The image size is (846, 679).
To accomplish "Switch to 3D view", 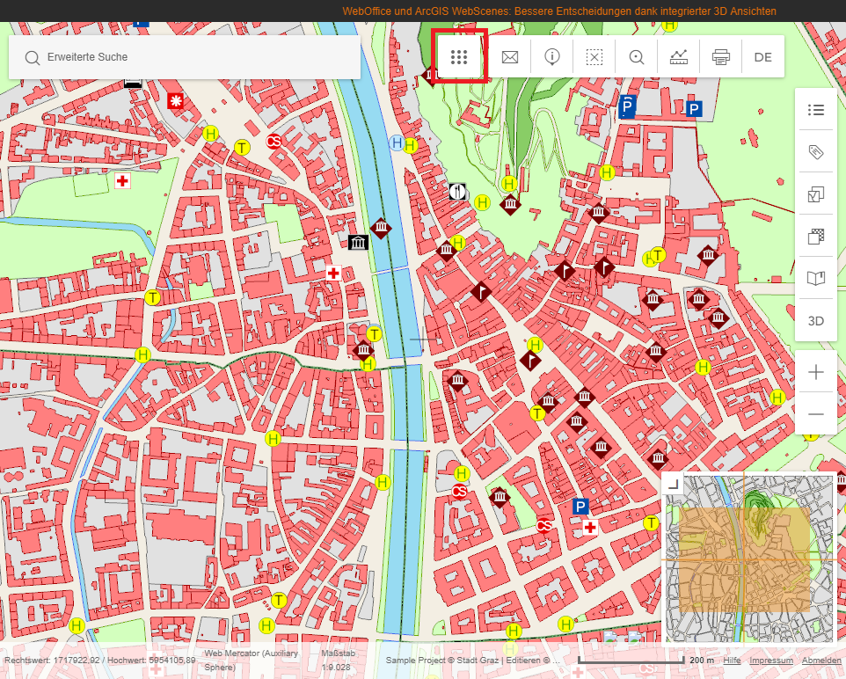I will coord(816,321).
